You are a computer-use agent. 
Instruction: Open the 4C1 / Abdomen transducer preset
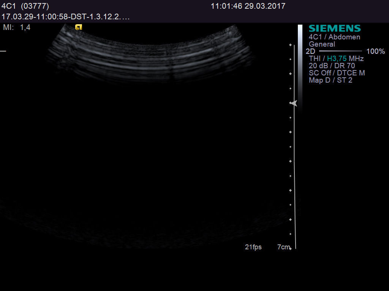pyautogui.click(x=334, y=37)
